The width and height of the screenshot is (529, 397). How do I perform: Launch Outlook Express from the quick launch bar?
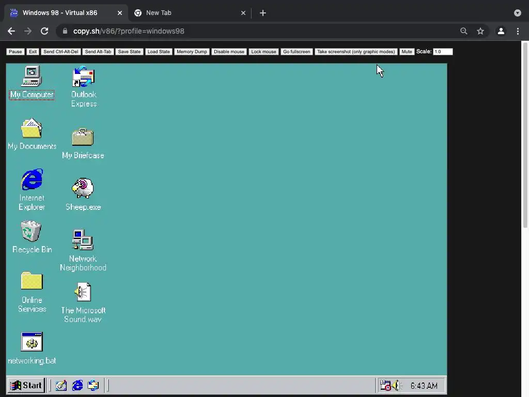(x=93, y=385)
